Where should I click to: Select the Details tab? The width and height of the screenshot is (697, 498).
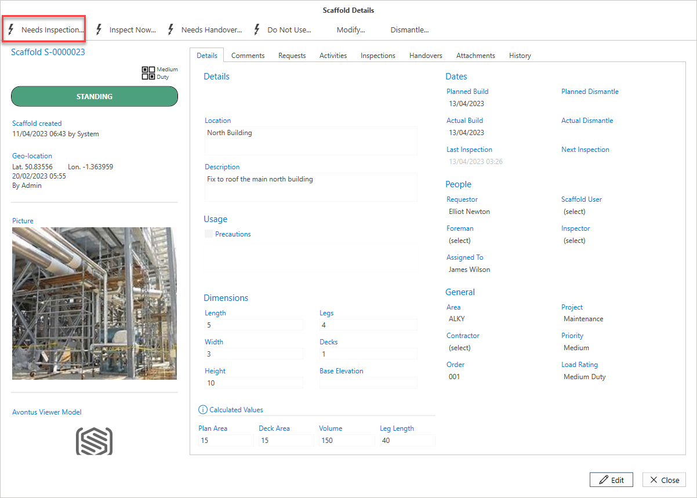coord(207,56)
